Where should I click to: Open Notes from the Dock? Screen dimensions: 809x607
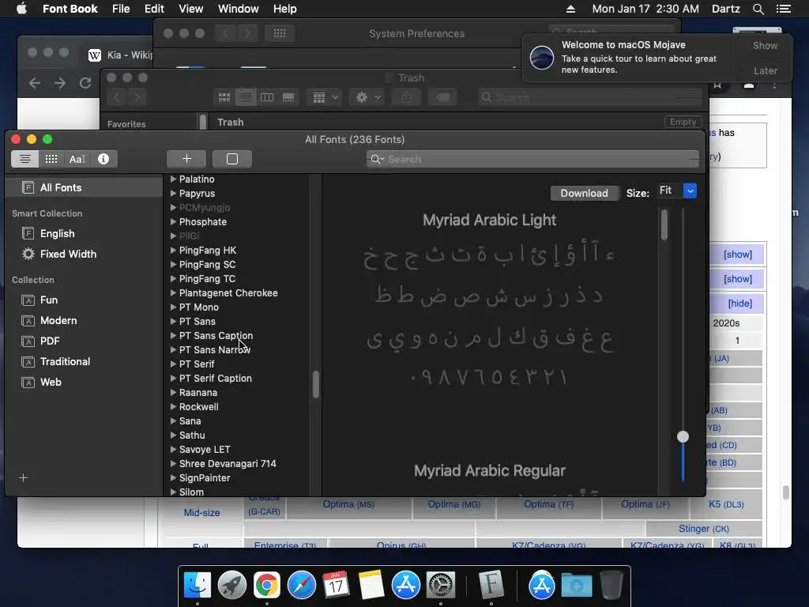pos(371,586)
